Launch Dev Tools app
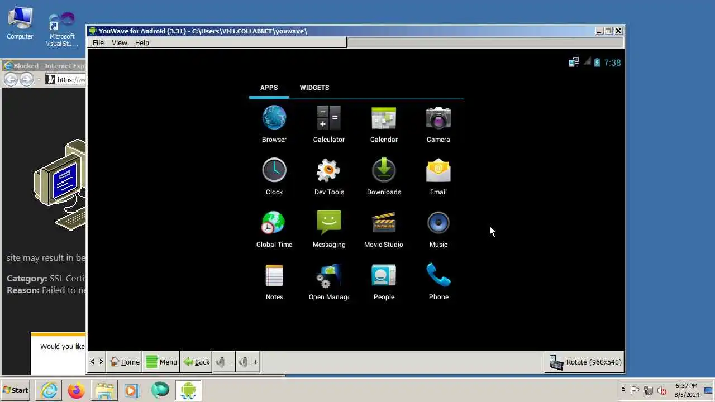The height and width of the screenshot is (402, 715). (x=328, y=176)
